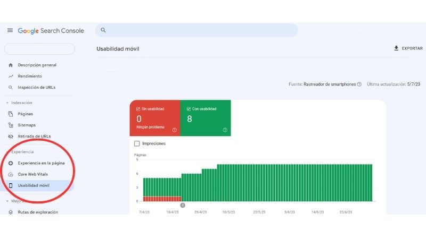Open Descripción general in the sidebar
Image resolution: width=426 pixels, height=239 pixels.
point(37,65)
